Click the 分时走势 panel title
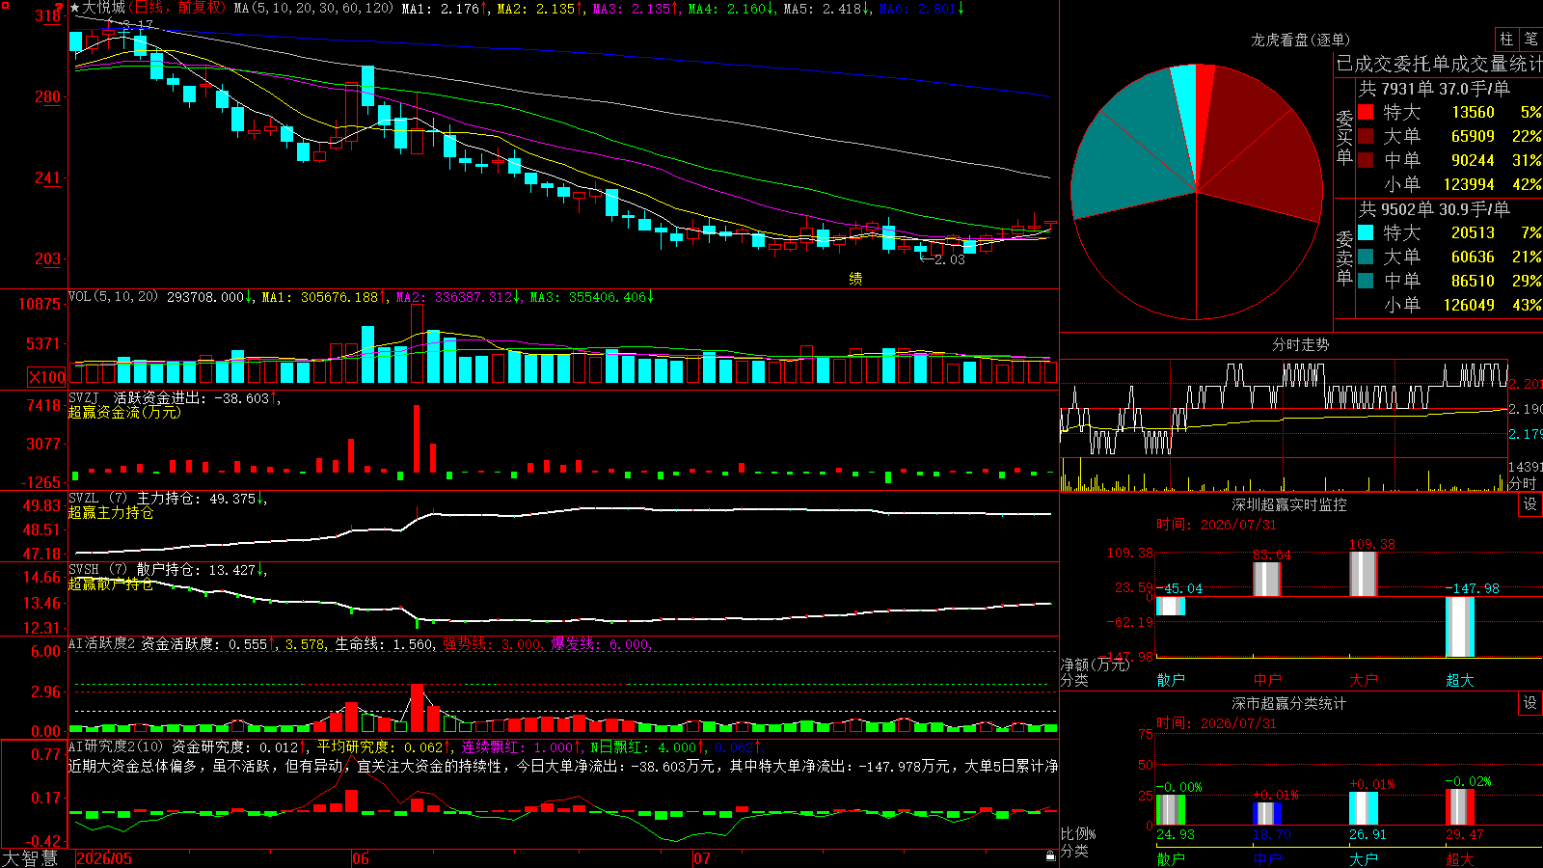Screen dimensions: 1543x868 point(1300,344)
